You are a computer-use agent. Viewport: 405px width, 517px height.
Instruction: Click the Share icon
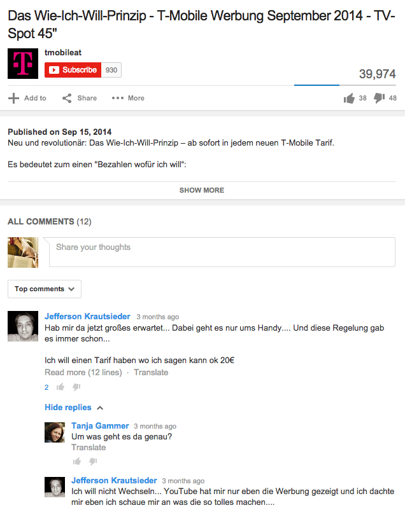(x=67, y=99)
